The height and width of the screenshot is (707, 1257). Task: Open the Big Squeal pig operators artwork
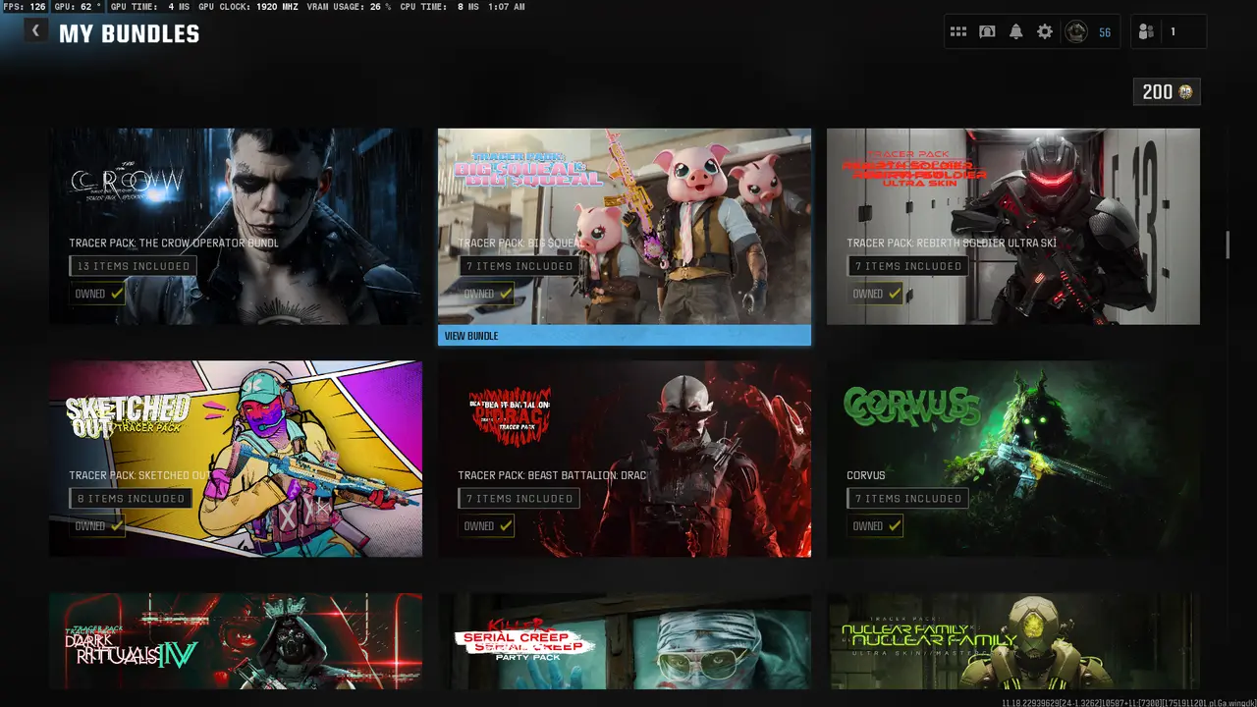coord(625,226)
